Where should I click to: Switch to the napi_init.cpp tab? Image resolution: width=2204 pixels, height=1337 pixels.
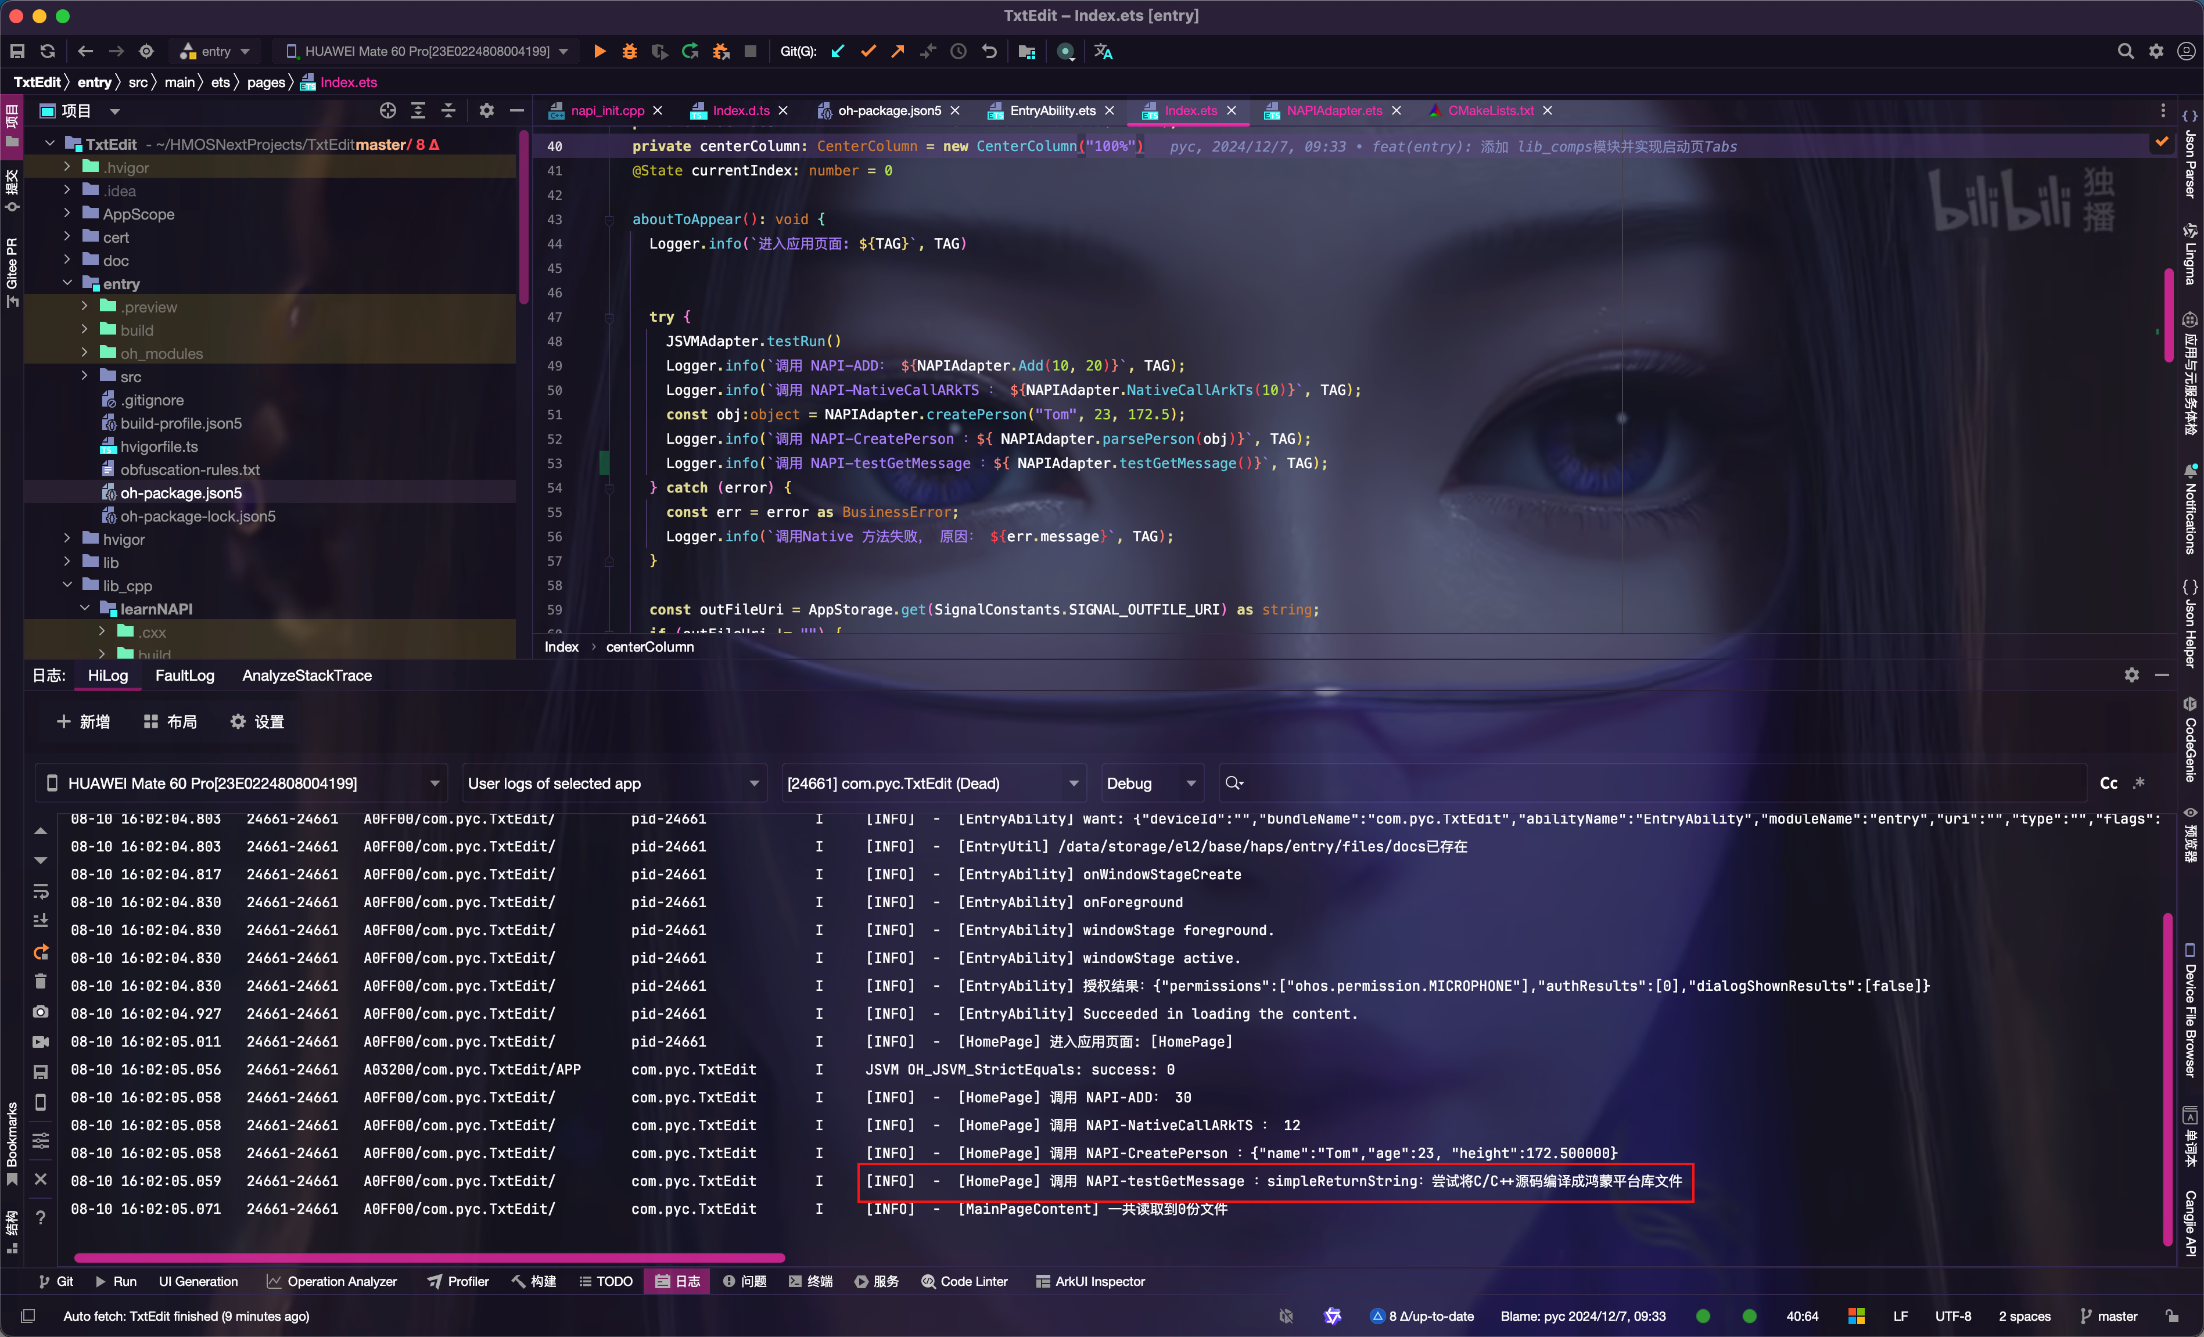point(608,111)
